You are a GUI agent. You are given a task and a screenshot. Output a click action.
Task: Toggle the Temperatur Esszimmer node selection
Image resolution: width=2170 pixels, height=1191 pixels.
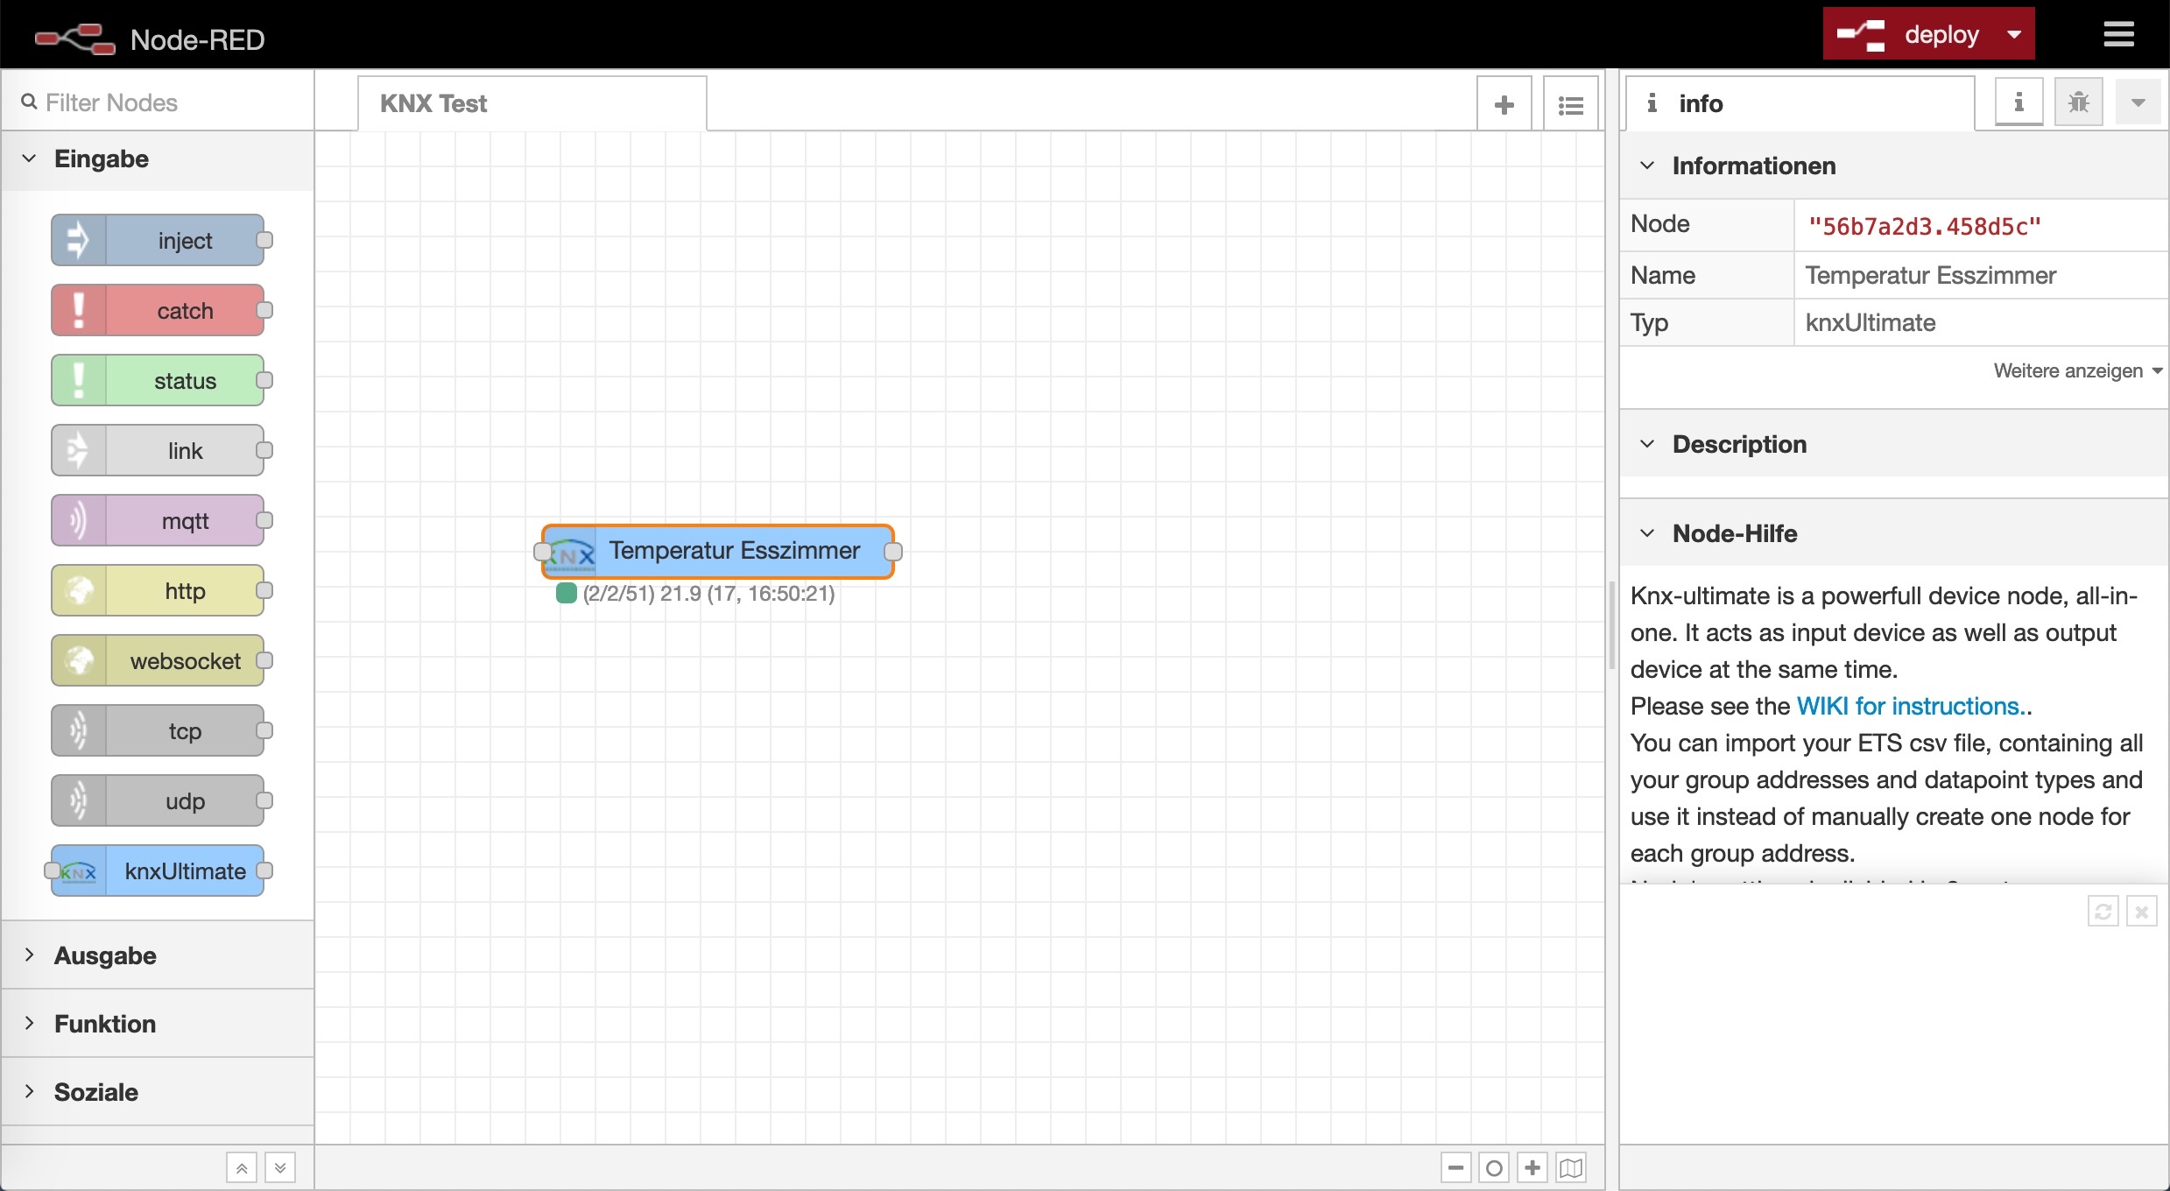(717, 550)
